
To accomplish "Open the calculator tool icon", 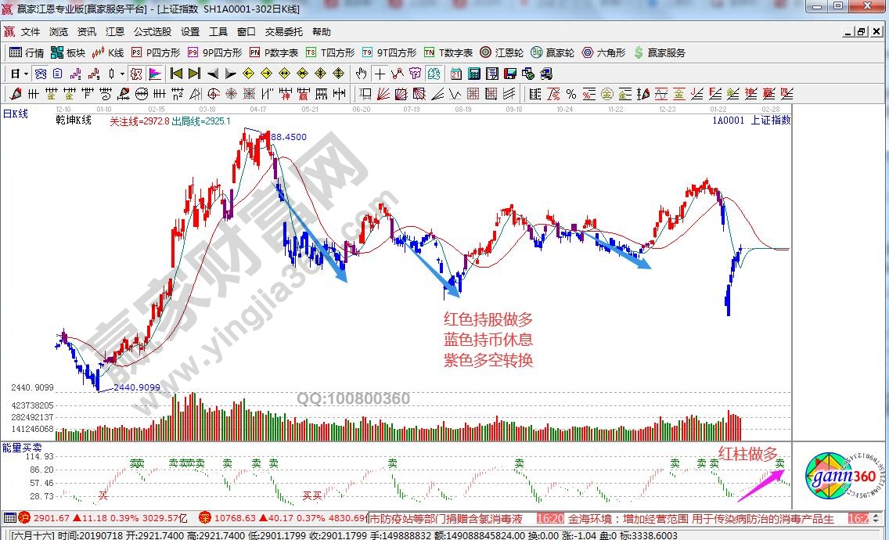I will click(473, 74).
